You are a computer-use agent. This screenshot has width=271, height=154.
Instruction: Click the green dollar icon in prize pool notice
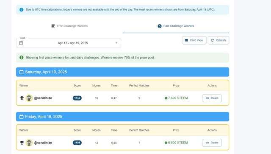(22, 58)
